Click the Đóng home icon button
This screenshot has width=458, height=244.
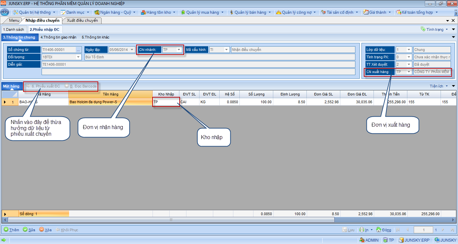click(379, 230)
